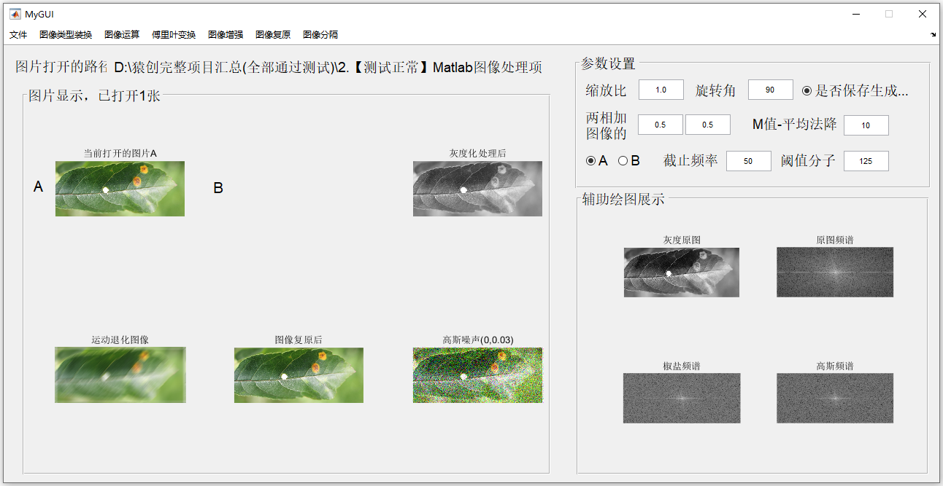This screenshot has width=943, height=486.
Task: Click the 旋转角 field showing 90
Action: (x=770, y=90)
